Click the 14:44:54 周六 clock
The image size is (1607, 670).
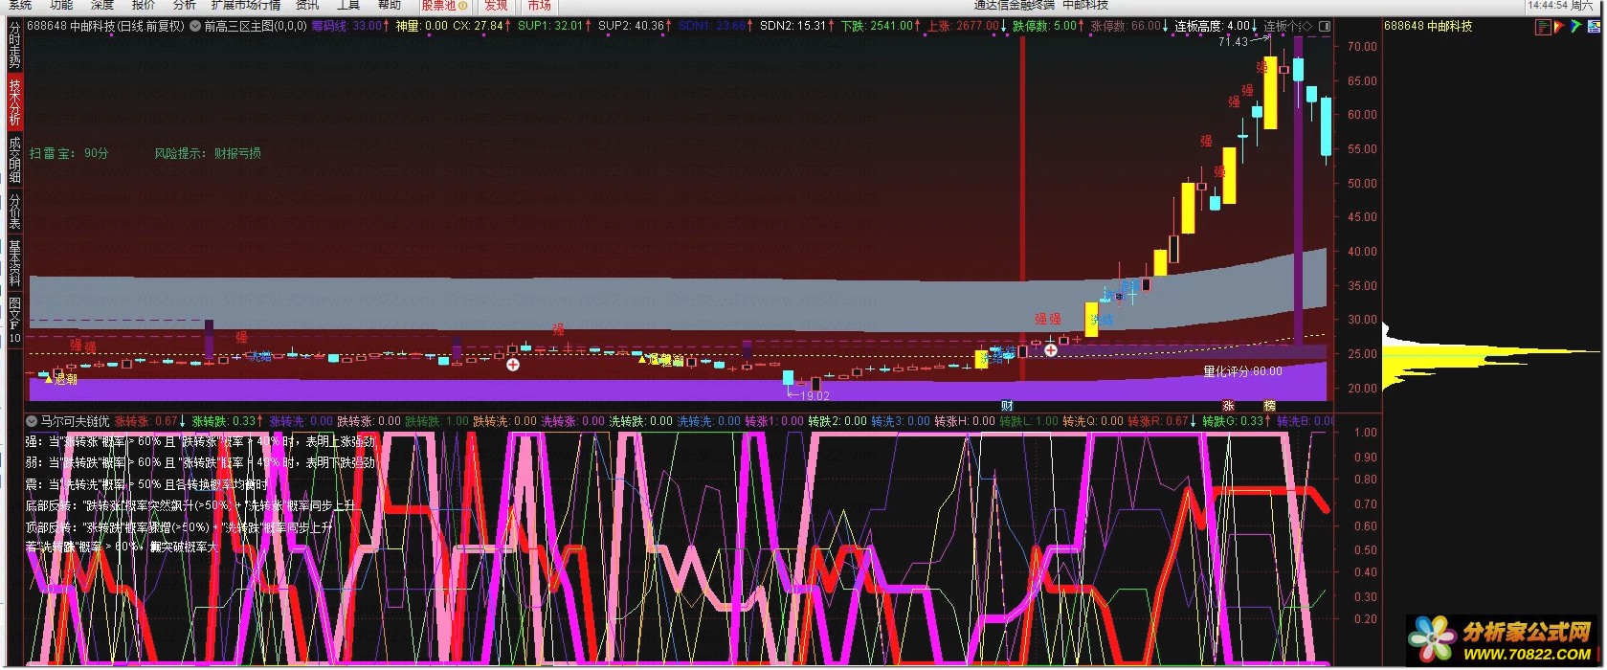pos(1561,5)
